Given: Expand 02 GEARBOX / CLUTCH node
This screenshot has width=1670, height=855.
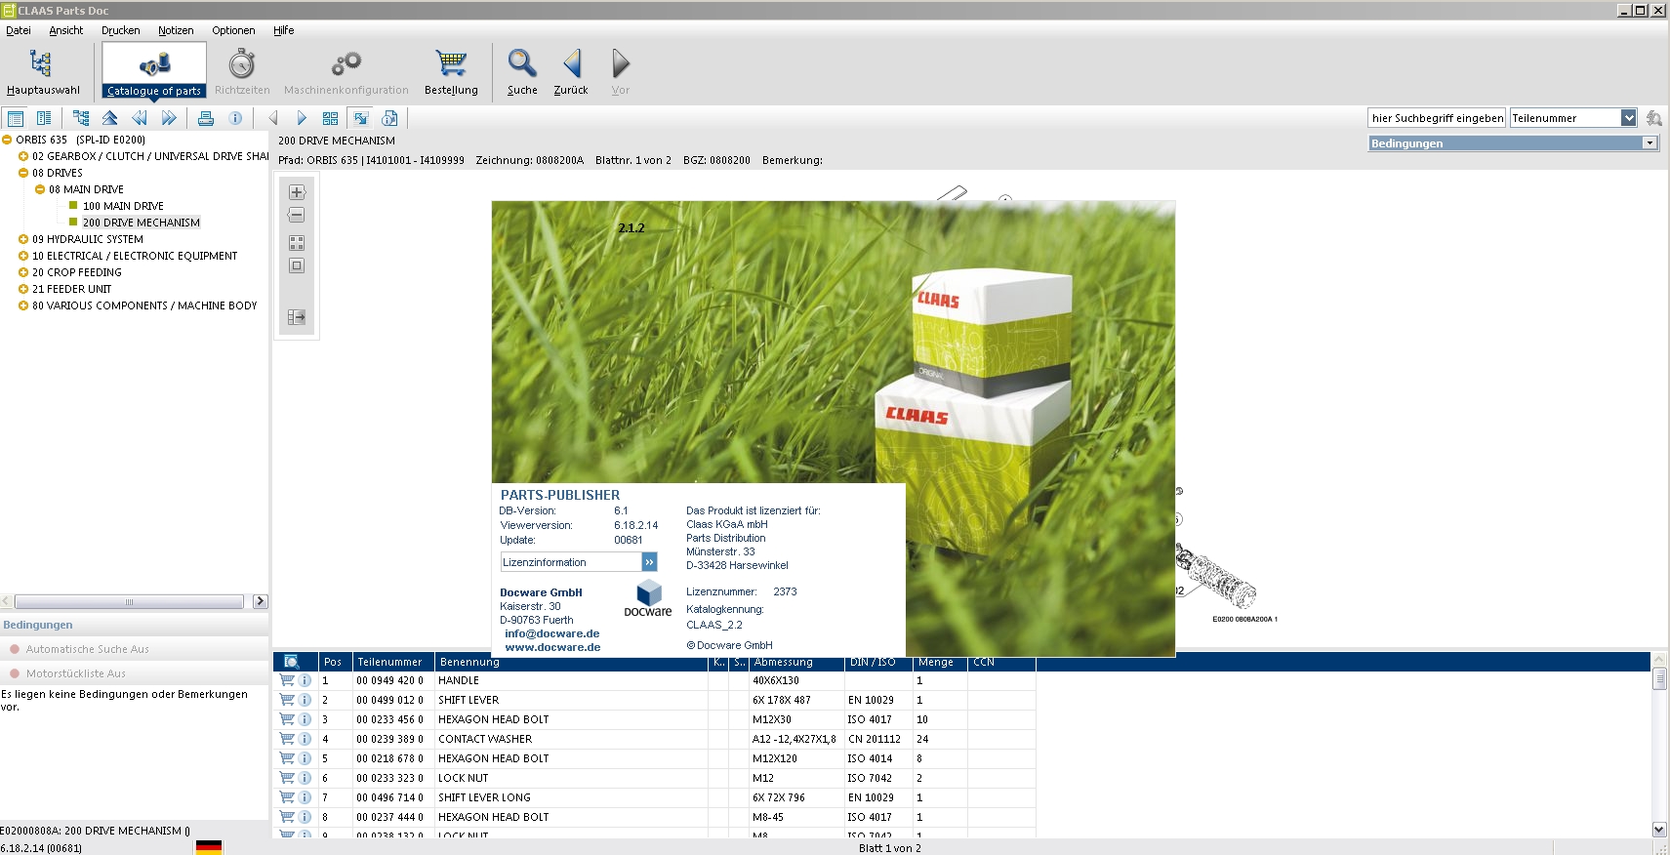Looking at the screenshot, I should tap(23, 156).
